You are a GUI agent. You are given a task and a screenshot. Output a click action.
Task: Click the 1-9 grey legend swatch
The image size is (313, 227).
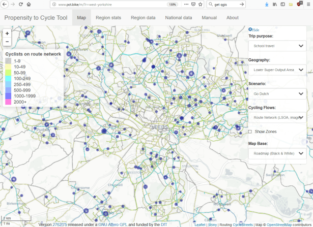pyautogui.click(x=8, y=61)
